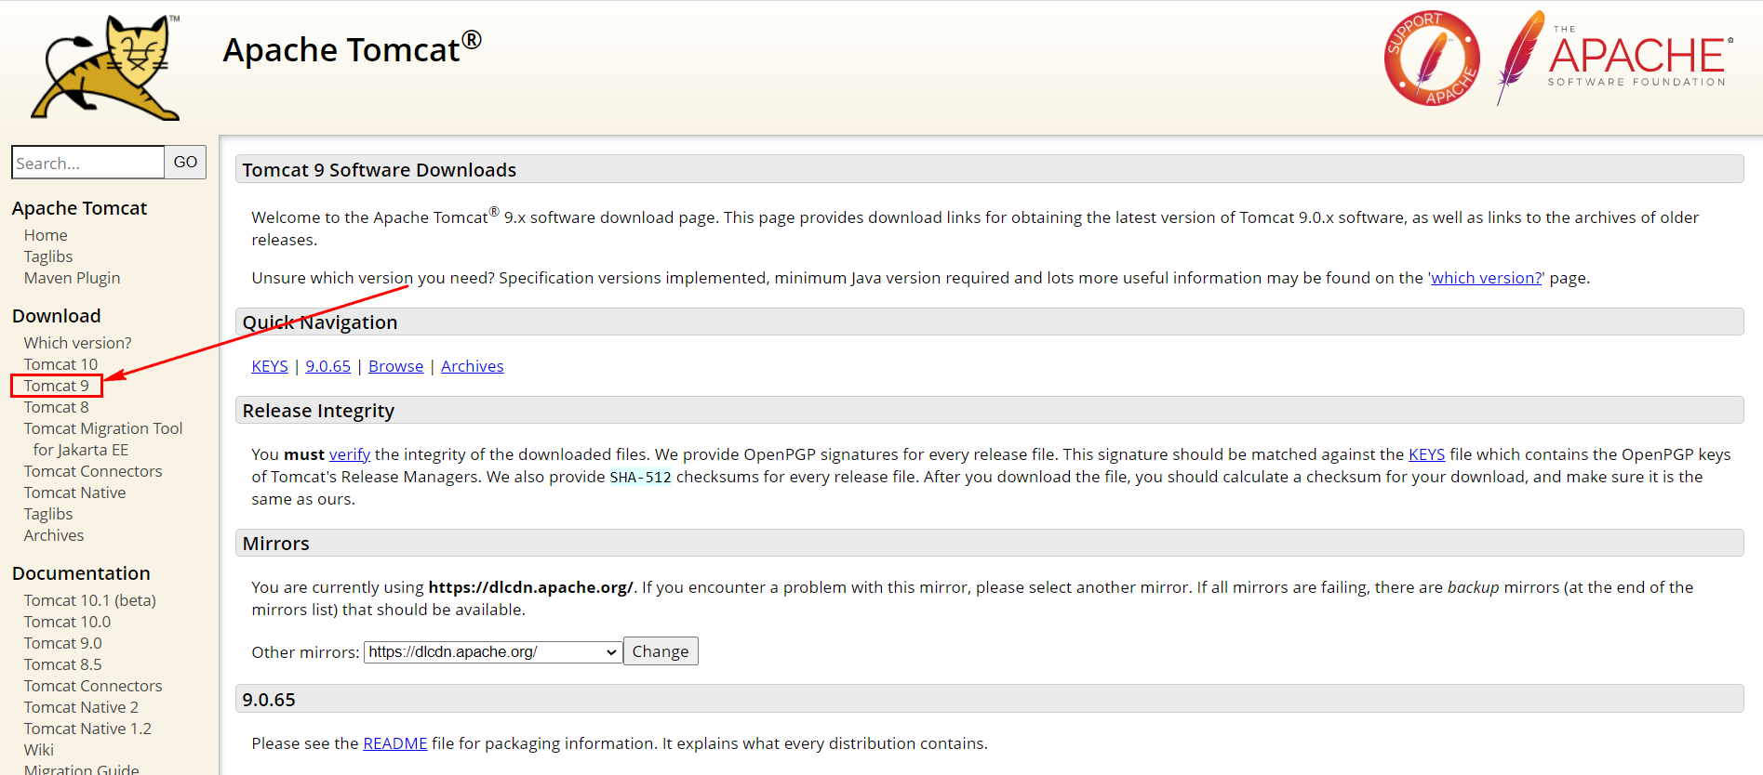Click the Release Integrity heading
Screen dimensions: 1763x775
318,411
